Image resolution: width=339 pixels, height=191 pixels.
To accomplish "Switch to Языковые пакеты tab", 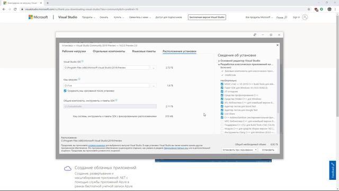I will (144, 51).
